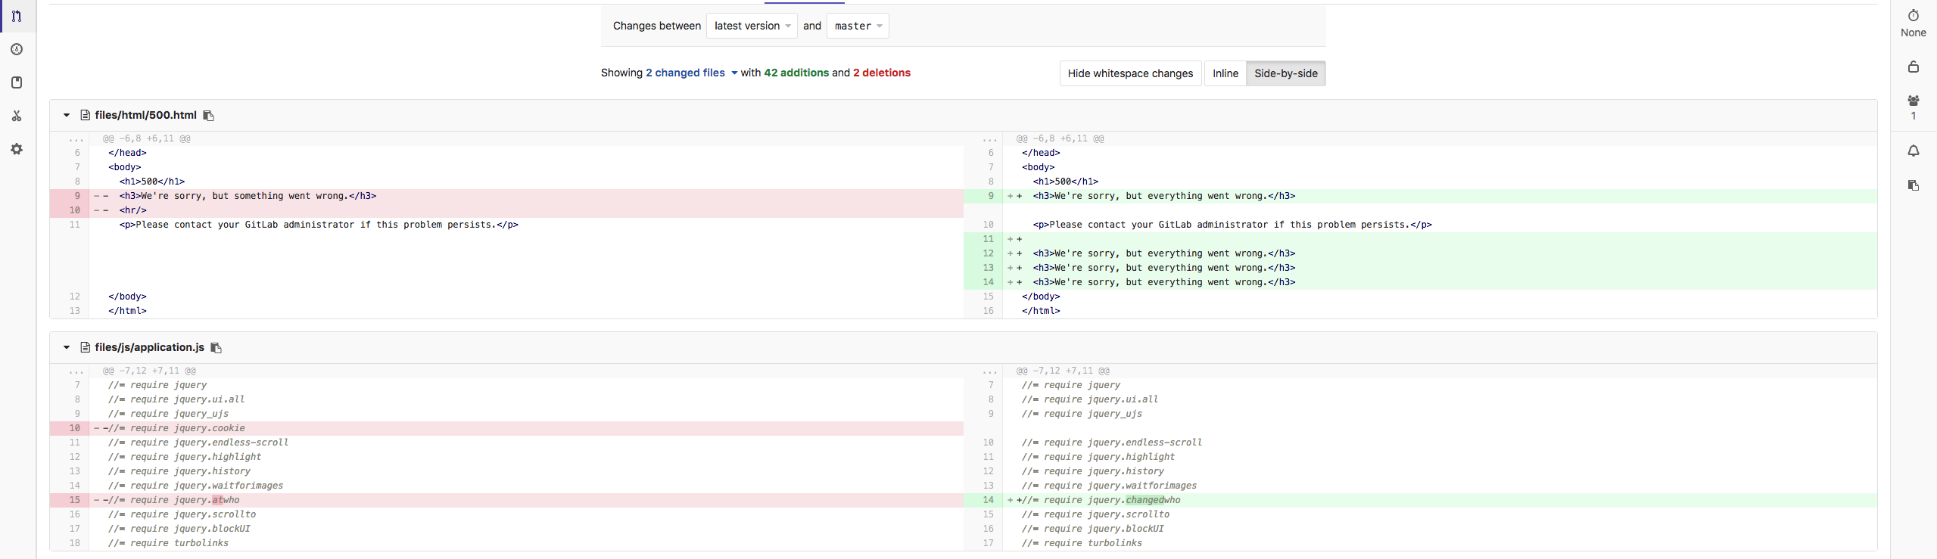Open Snippets via the scissors icon
1937x559 pixels.
pos(17,116)
